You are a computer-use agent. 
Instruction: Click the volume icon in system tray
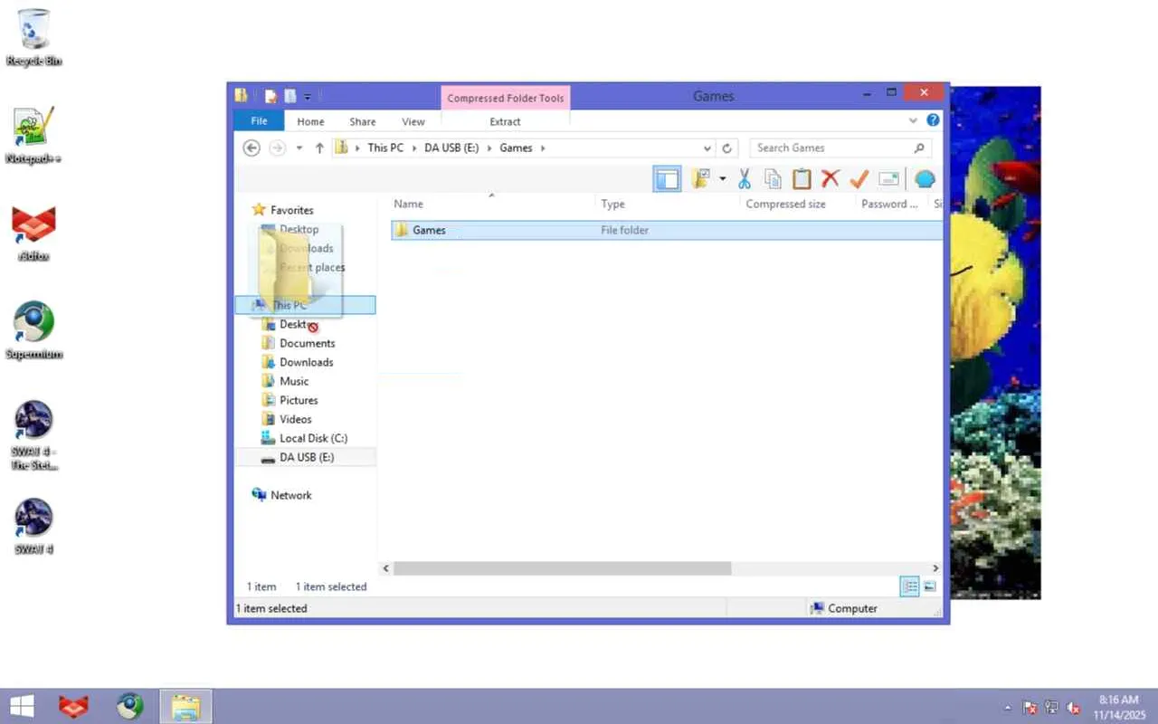click(1074, 707)
